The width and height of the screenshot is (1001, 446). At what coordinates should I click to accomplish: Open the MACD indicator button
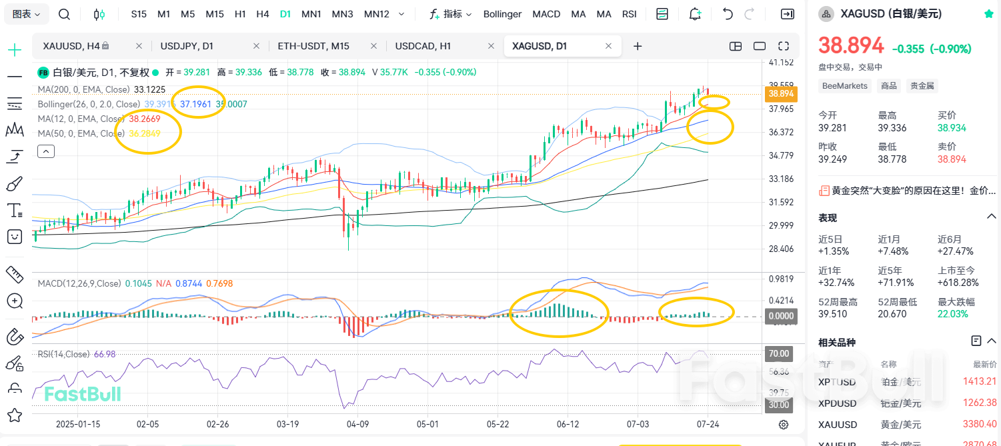(546, 13)
